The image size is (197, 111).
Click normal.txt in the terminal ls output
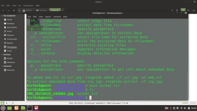(x=87, y=94)
